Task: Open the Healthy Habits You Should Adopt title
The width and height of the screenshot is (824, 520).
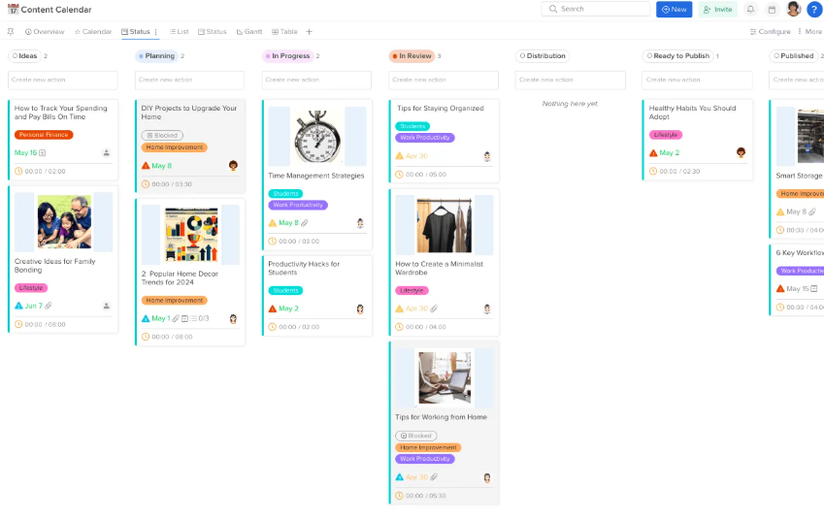Action: point(692,113)
